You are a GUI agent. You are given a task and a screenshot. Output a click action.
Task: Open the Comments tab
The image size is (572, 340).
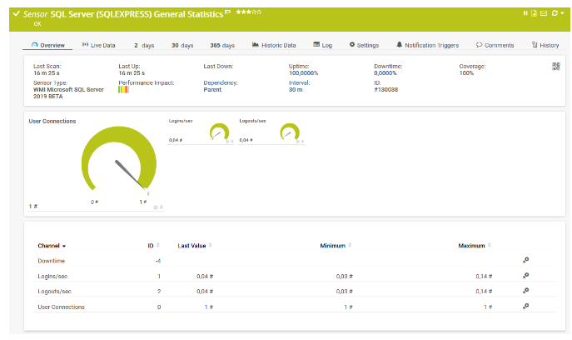click(x=495, y=45)
